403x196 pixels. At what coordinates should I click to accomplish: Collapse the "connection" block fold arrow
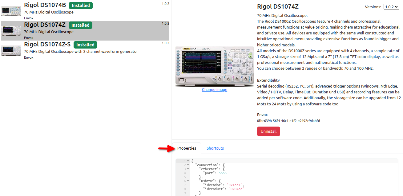[x=188, y=165]
